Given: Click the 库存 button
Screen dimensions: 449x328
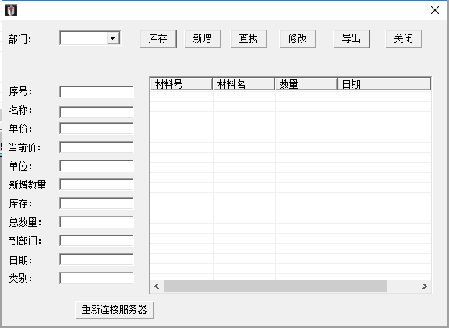Looking at the screenshot, I should coord(158,39).
